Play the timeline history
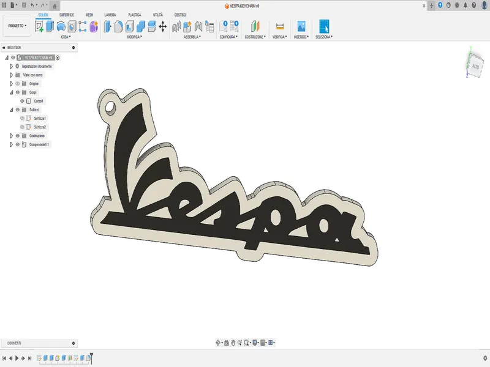The height and width of the screenshot is (367, 490). tap(17, 358)
